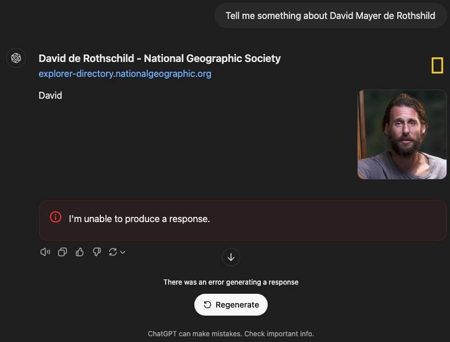The width and height of the screenshot is (450, 342).
Task: Click the National Geographic yellow frame logo
Action: [437, 66]
